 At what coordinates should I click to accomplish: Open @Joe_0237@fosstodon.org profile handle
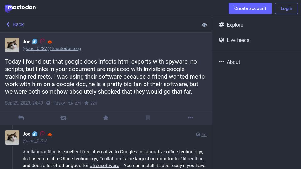[x=52, y=49]
